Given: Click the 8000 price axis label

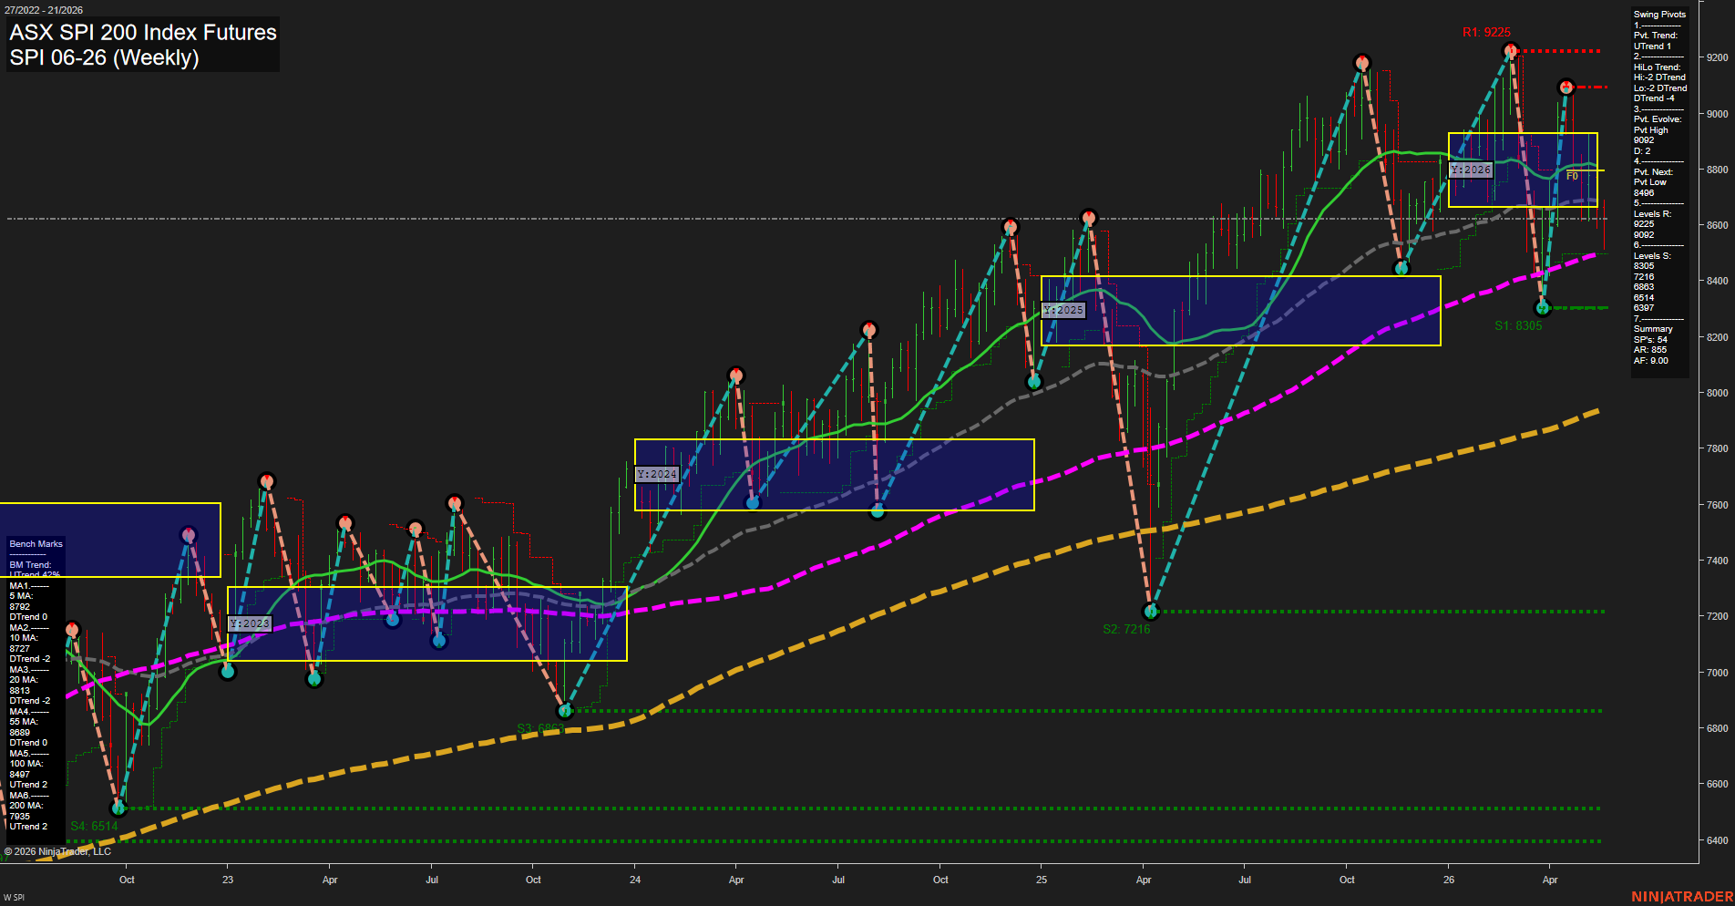Looking at the screenshot, I should (x=1717, y=393).
